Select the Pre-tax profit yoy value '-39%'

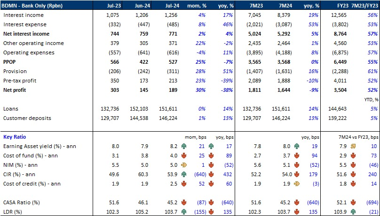click(x=226, y=81)
